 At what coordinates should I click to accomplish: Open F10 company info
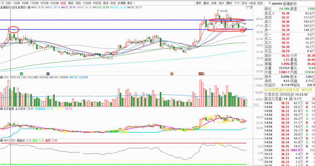tap(237, 3)
